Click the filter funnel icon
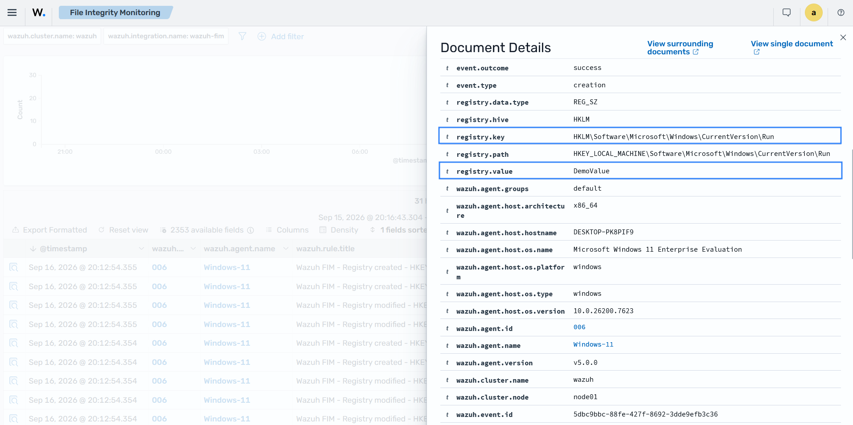853x425 pixels. click(x=242, y=36)
